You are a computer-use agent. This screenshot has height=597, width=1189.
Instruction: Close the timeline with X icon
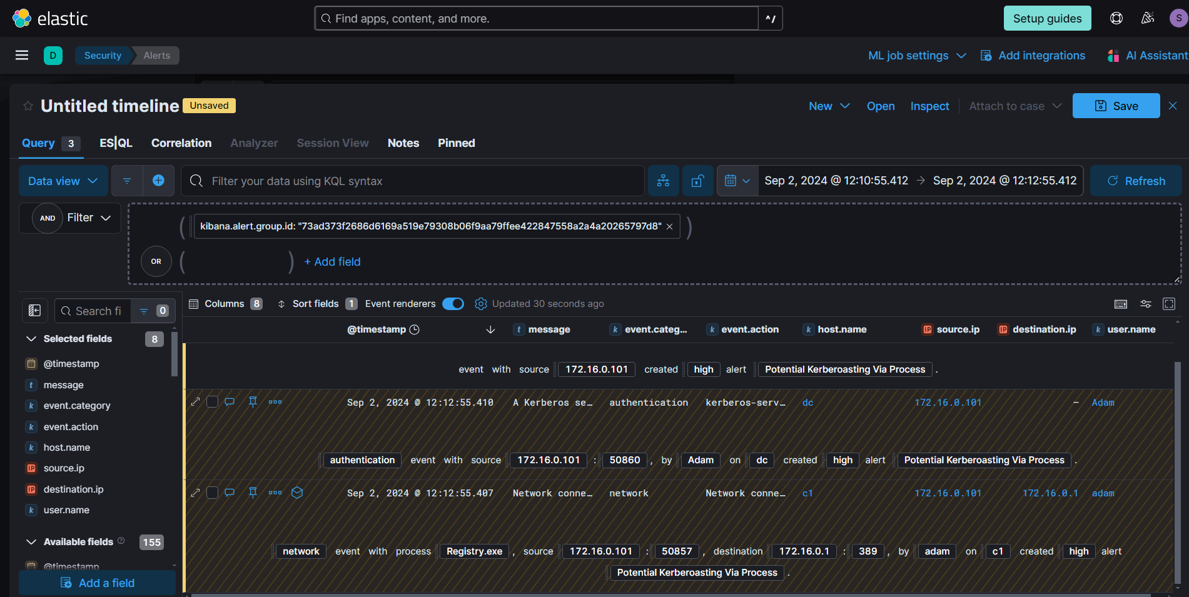click(1173, 106)
